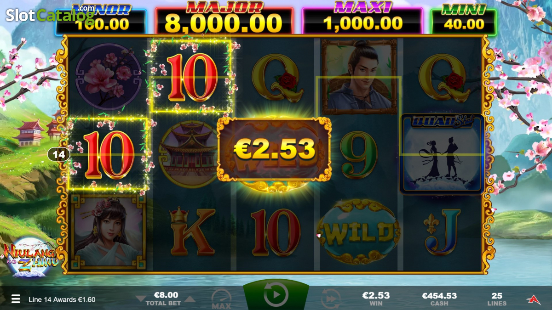Click the green 9 symbol
Viewport: 552px width, 310px height.
(359, 155)
